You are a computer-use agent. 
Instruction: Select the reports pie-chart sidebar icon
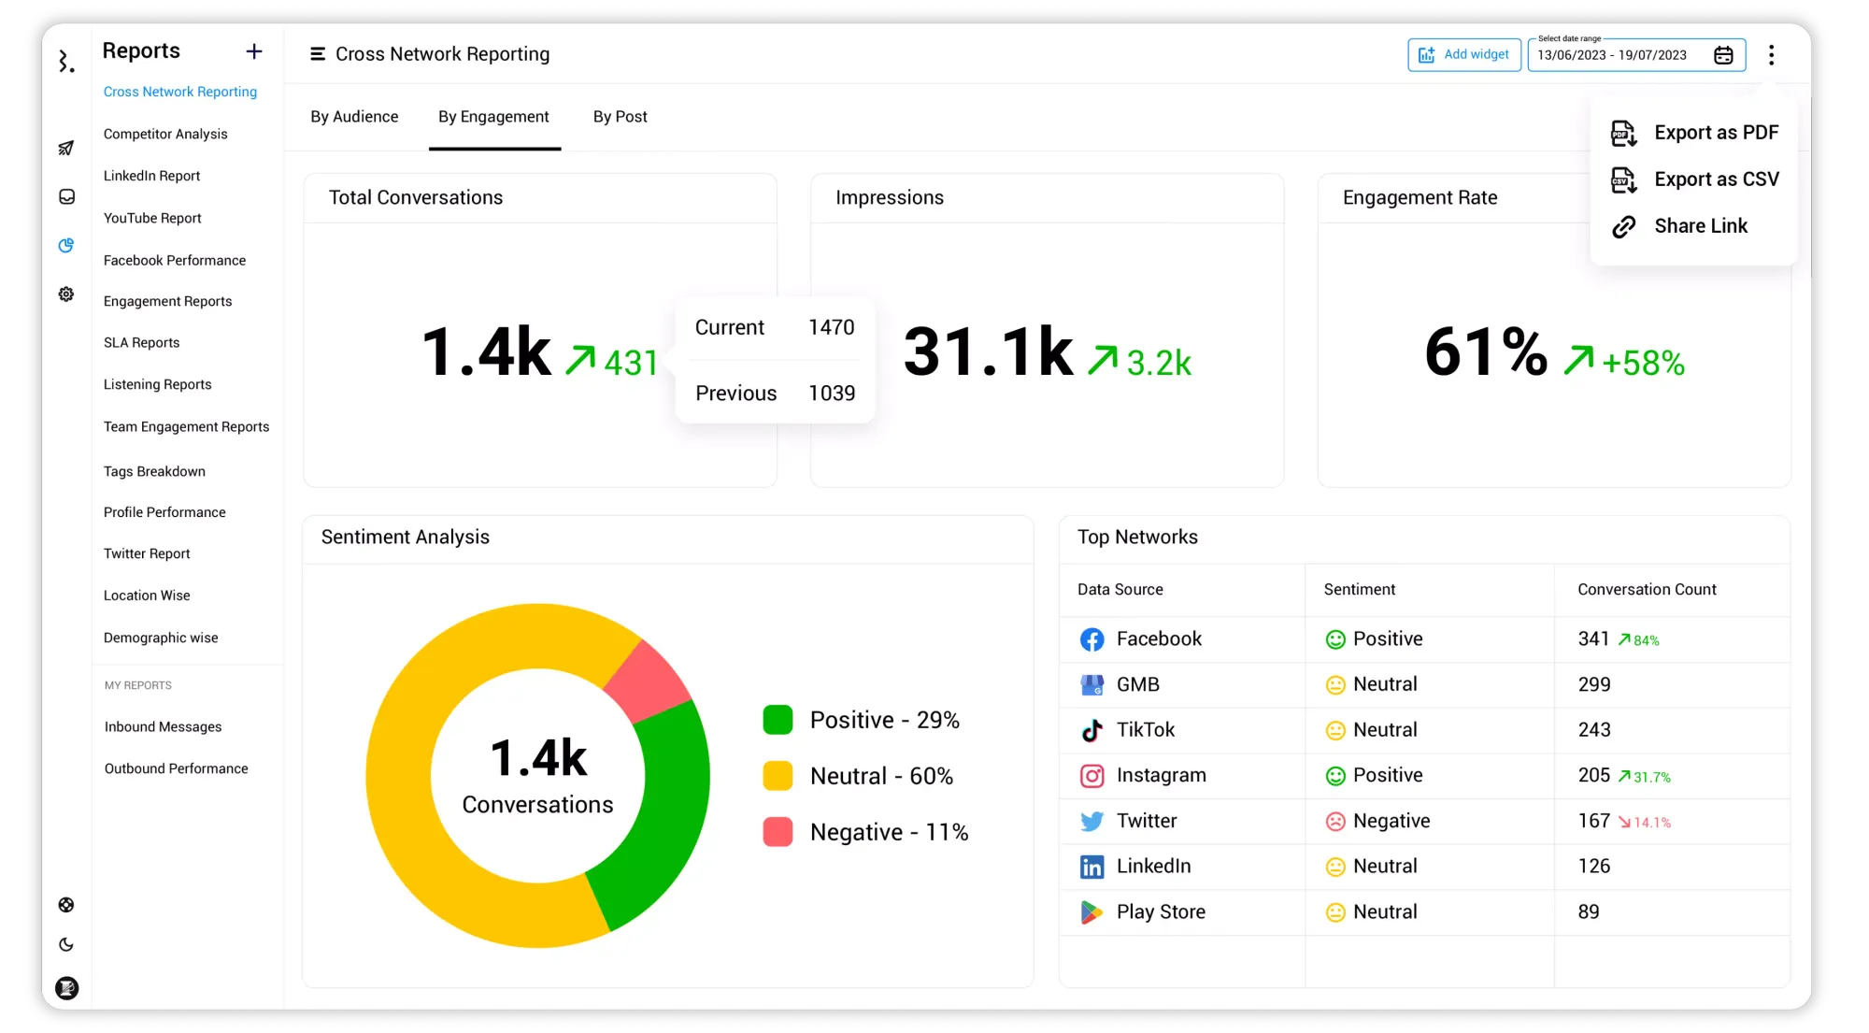[66, 246]
